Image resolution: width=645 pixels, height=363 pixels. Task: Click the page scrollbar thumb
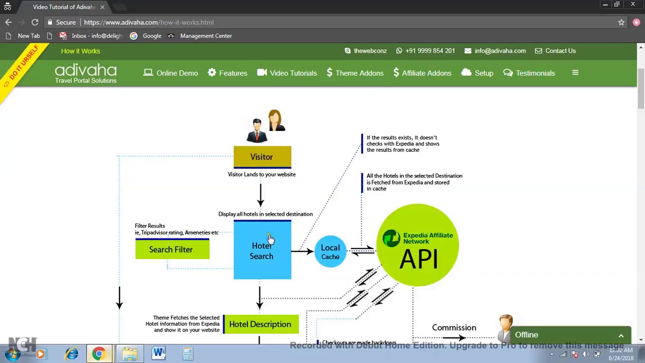pos(640,88)
